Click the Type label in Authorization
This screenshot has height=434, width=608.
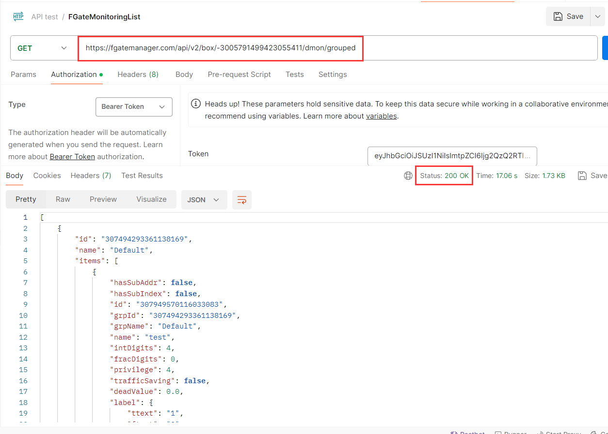[x=17, y=105]
